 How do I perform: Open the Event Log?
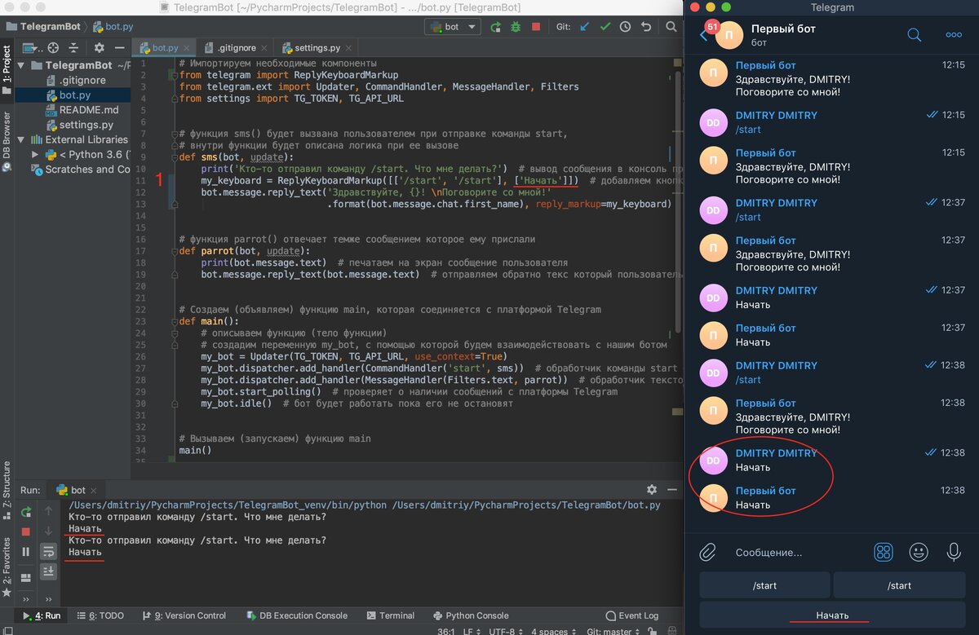632,615
